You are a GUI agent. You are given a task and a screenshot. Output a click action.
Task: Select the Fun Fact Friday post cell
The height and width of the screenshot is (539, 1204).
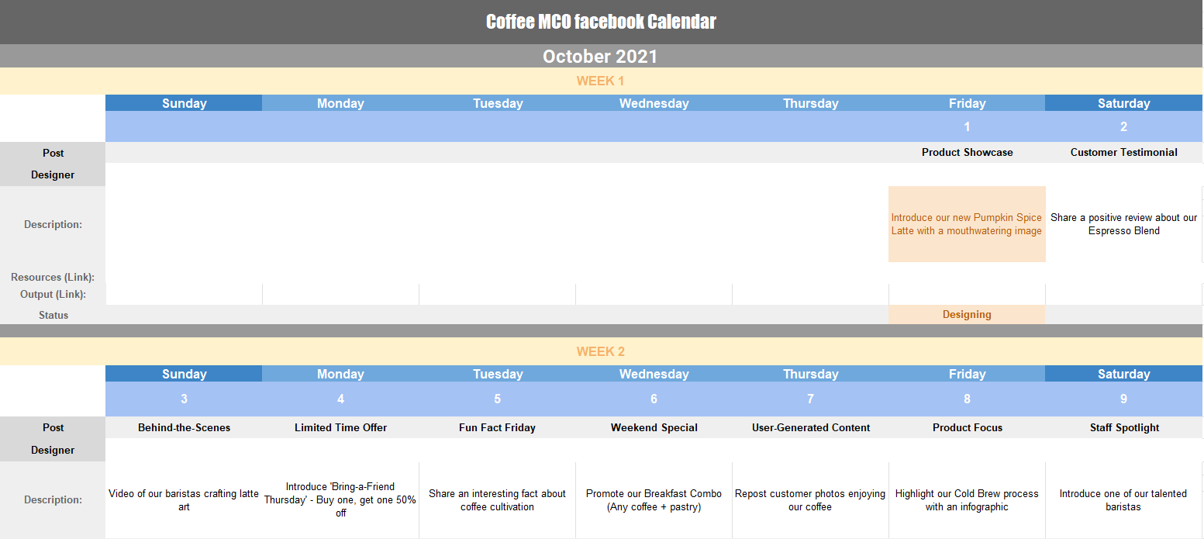pyautogui.click(x=497, y=427)
